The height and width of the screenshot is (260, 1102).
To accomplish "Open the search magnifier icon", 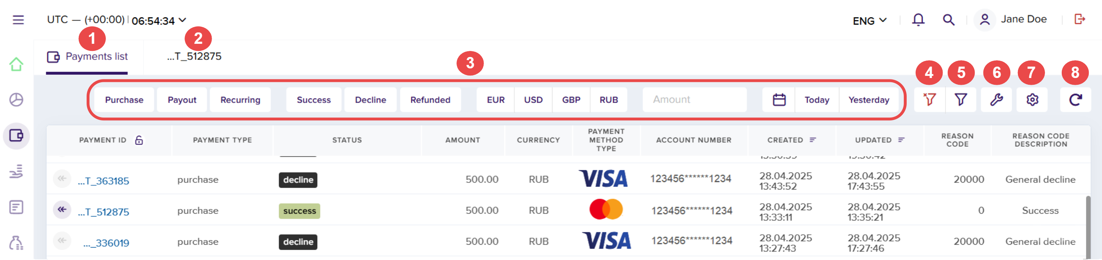I will [x=948, y=20].
